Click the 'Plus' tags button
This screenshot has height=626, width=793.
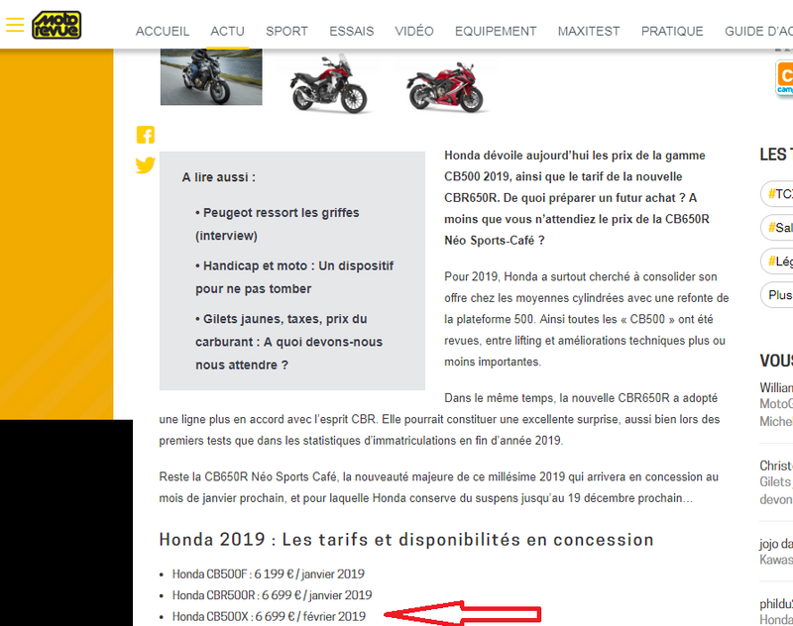pyautogui.click(x=777, y=294)
